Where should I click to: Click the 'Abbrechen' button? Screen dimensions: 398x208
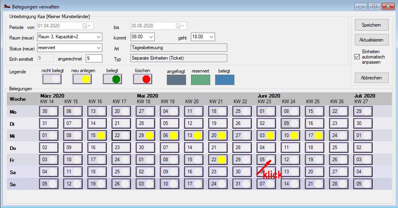[x=371, y=77]
